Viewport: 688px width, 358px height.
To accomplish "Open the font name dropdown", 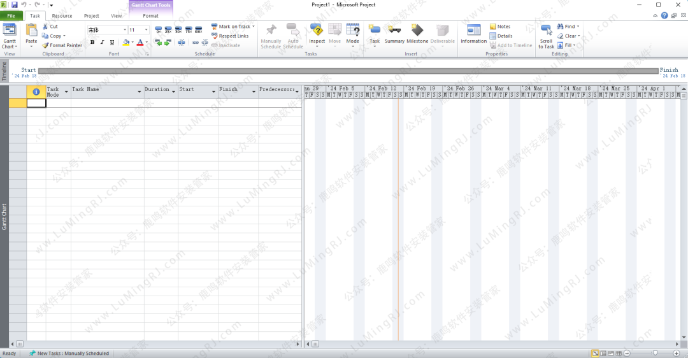I will click(124, 30).
